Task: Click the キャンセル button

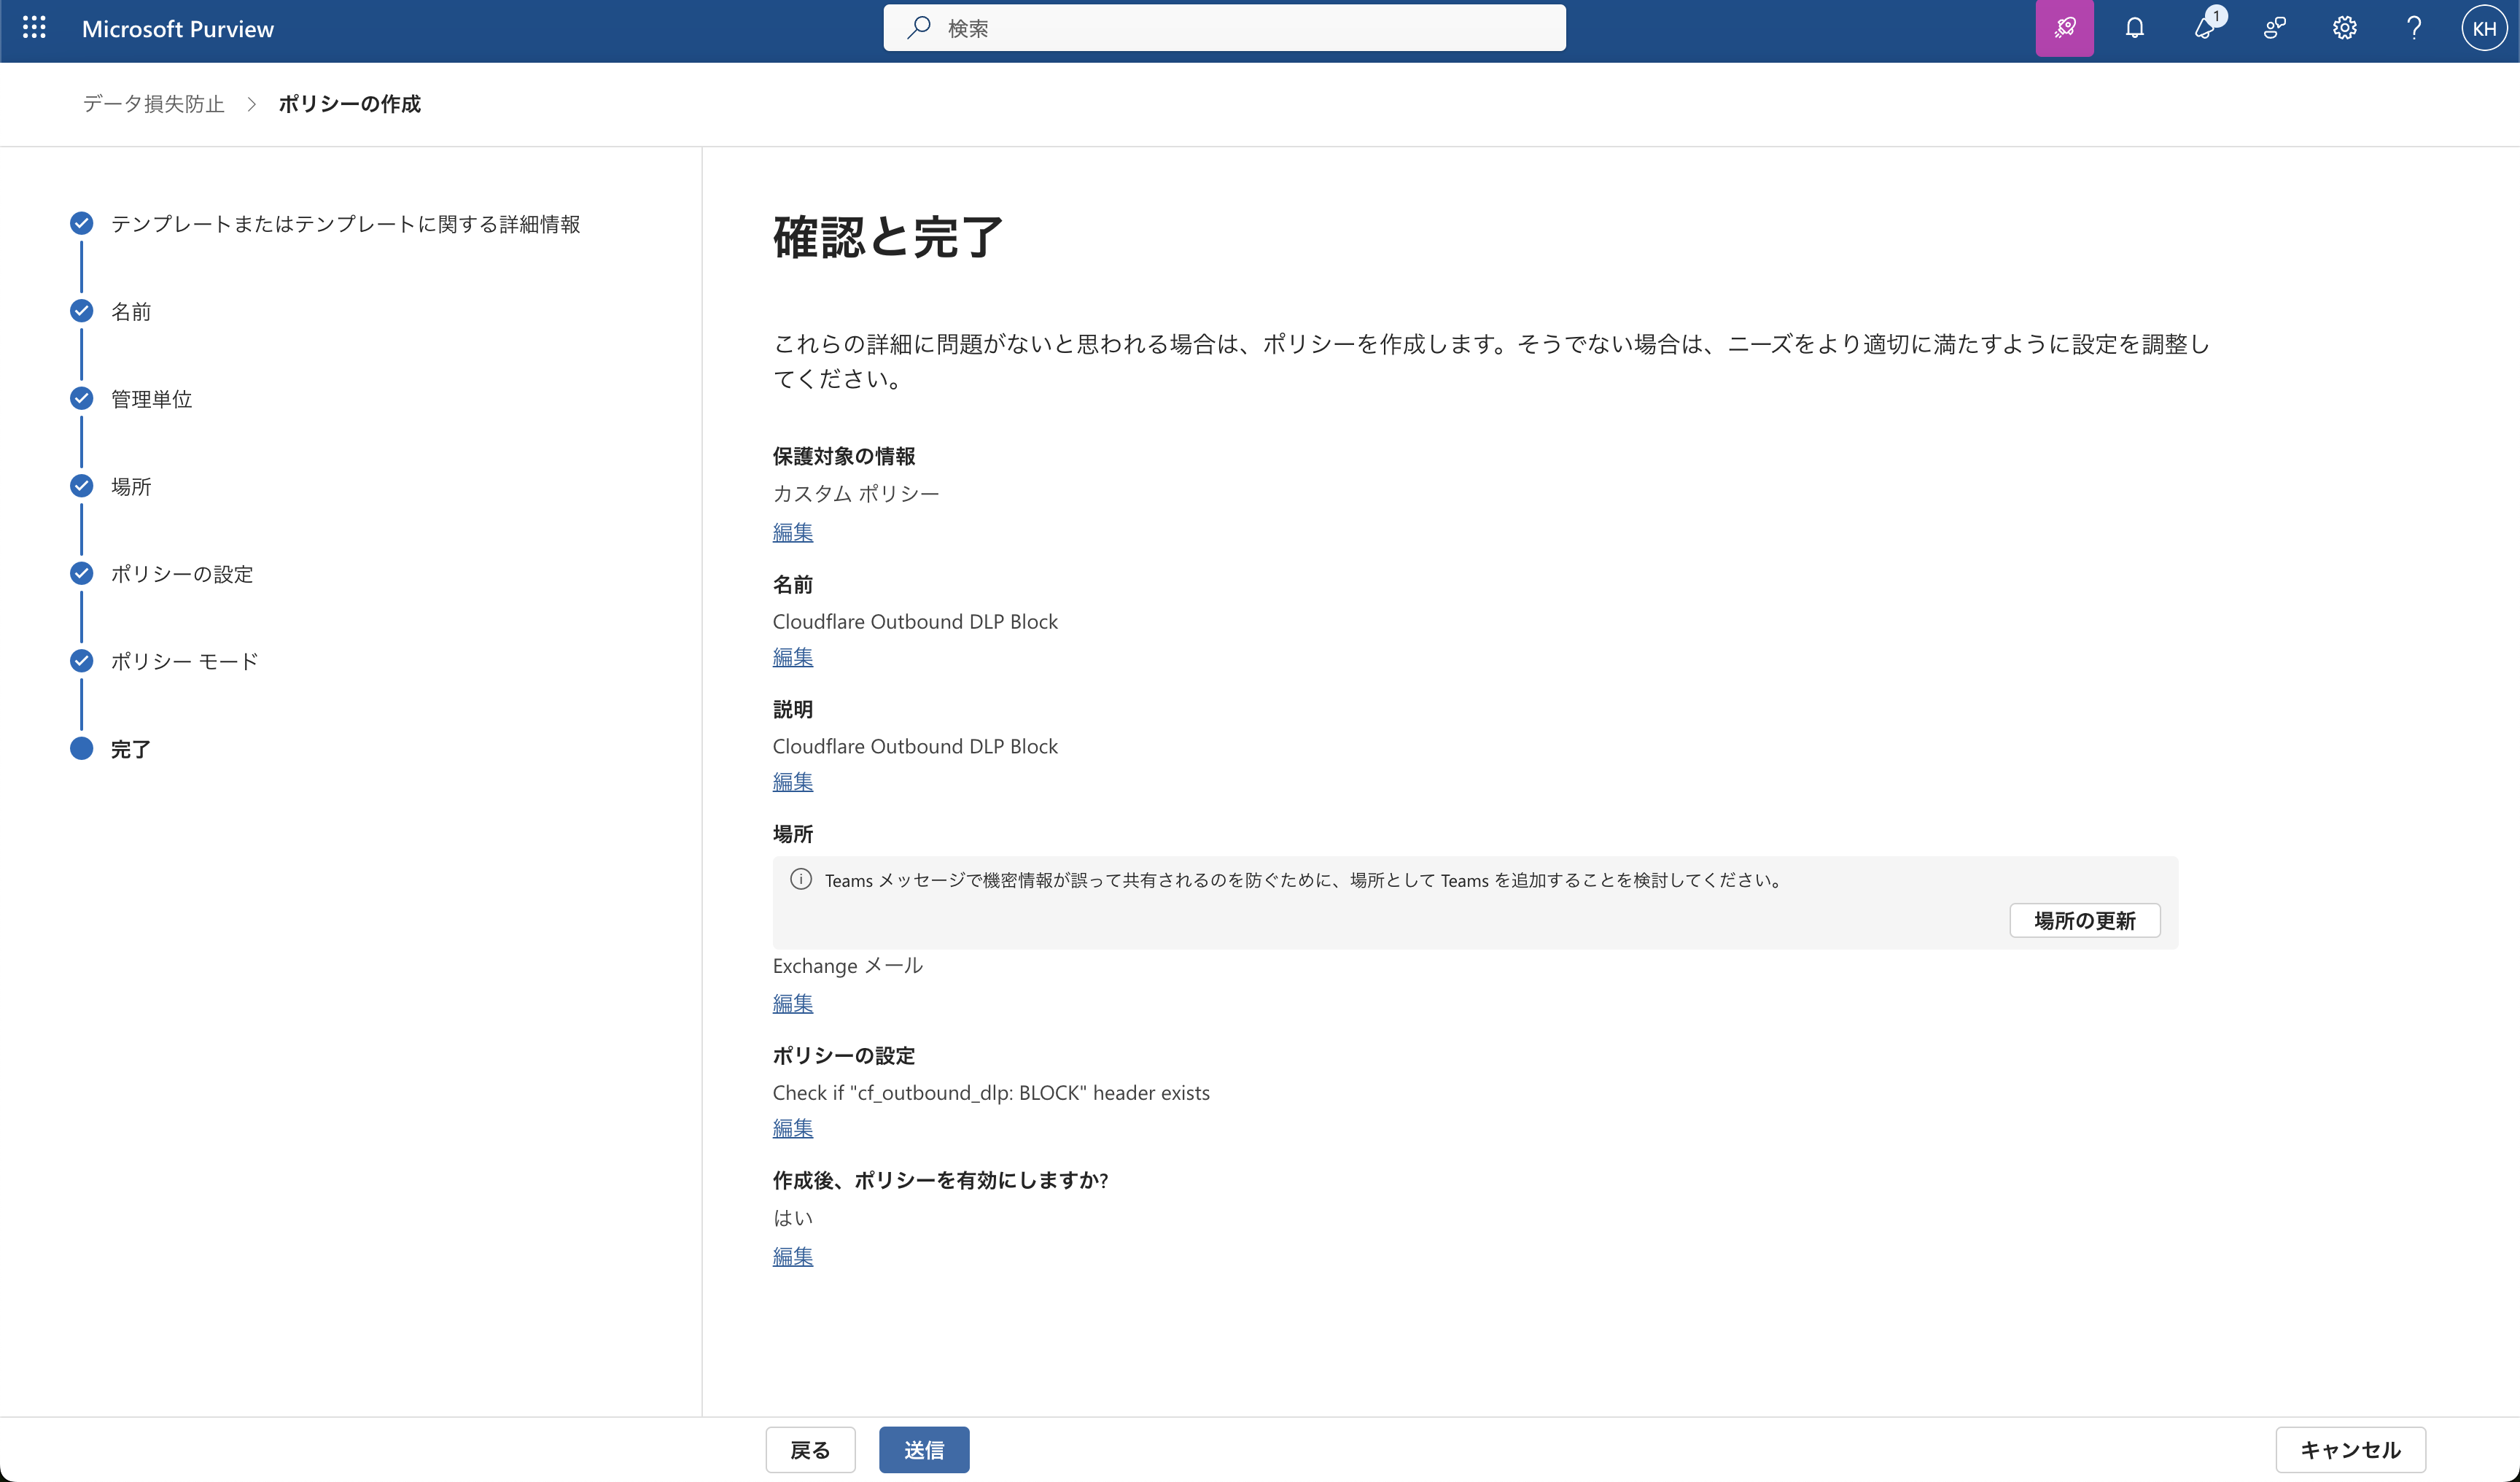Action: coord(2350,1449)
